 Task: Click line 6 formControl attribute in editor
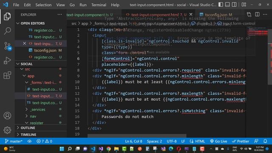(117, 59)
